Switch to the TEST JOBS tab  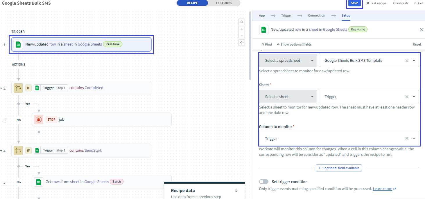224,3
